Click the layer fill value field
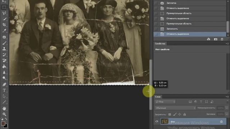The height and width of the screenshot is (129, 230). [x=221, y=114]
